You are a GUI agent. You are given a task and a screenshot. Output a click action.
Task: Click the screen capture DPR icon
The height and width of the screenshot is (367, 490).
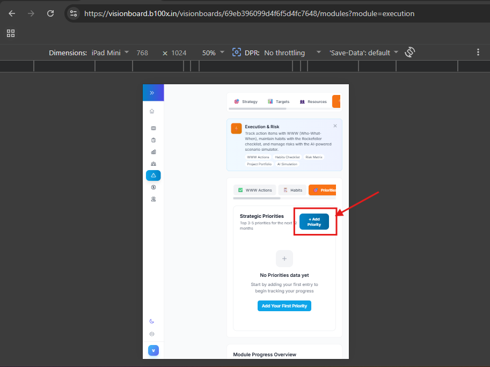coord(237,52)
